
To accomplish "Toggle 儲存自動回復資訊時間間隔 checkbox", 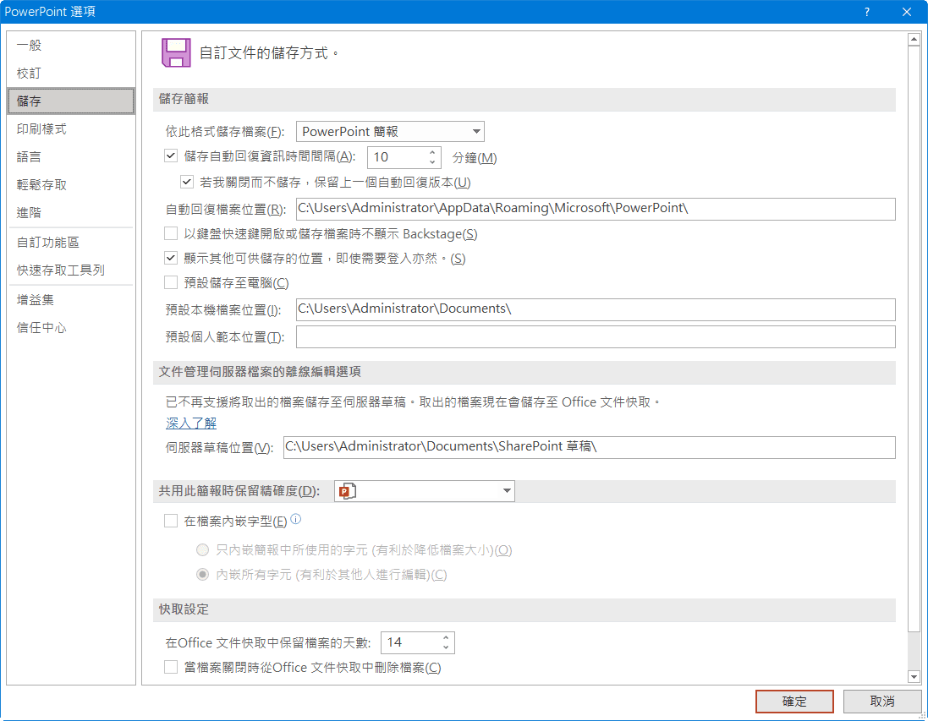I will (x=170, y=156).
